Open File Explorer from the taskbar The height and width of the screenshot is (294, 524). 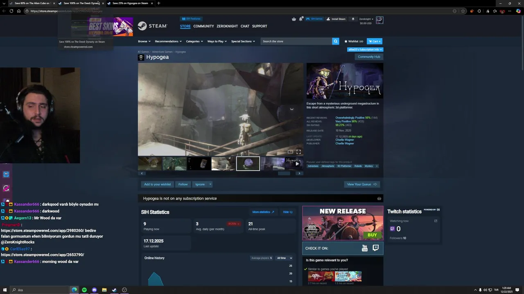104,290
